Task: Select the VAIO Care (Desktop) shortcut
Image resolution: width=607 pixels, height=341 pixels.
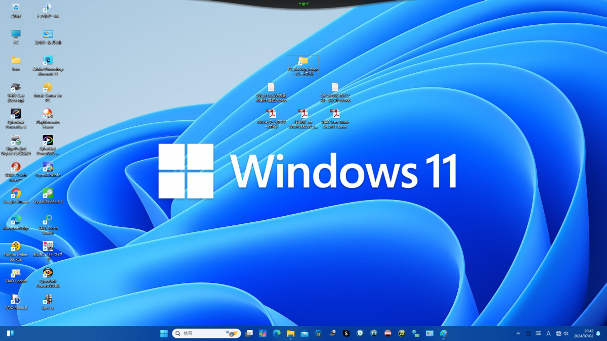Action: (16, 92)
